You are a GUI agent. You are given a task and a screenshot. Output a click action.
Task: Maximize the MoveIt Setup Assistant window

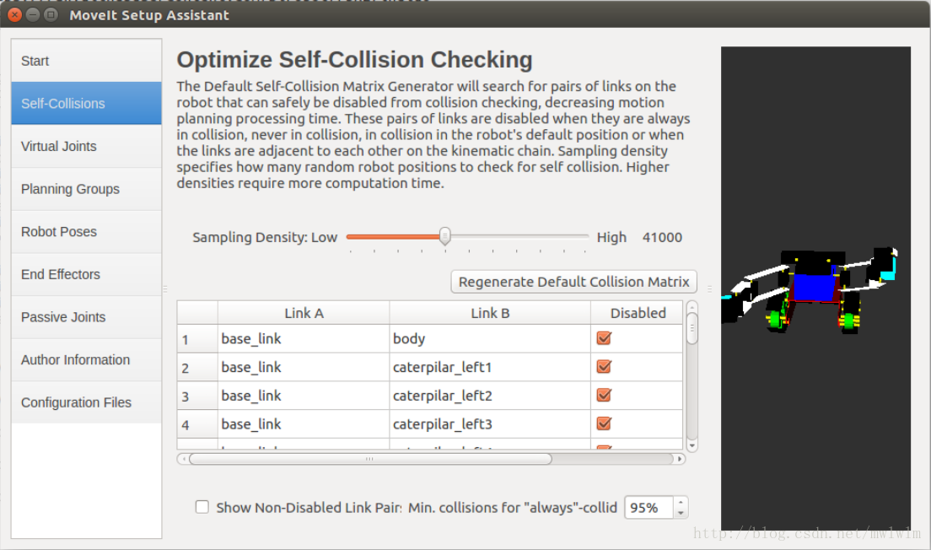tap(51, 14)
